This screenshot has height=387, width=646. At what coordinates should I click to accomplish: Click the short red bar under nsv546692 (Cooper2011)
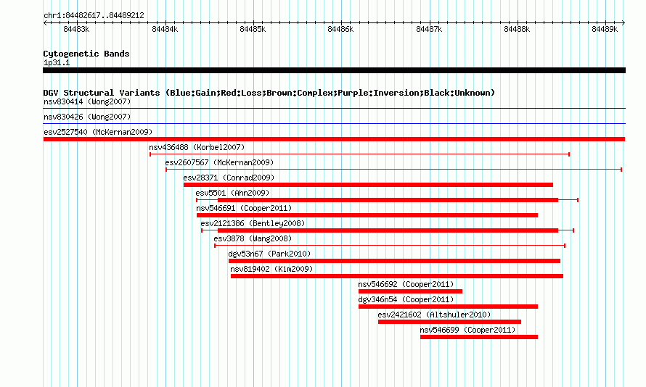tap(410, 291)
